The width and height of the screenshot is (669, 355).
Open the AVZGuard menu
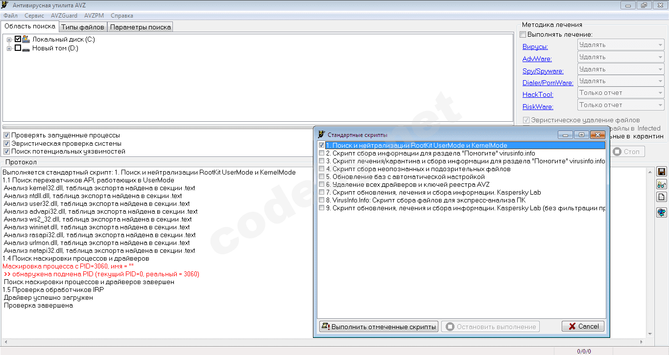click(64, 16)
